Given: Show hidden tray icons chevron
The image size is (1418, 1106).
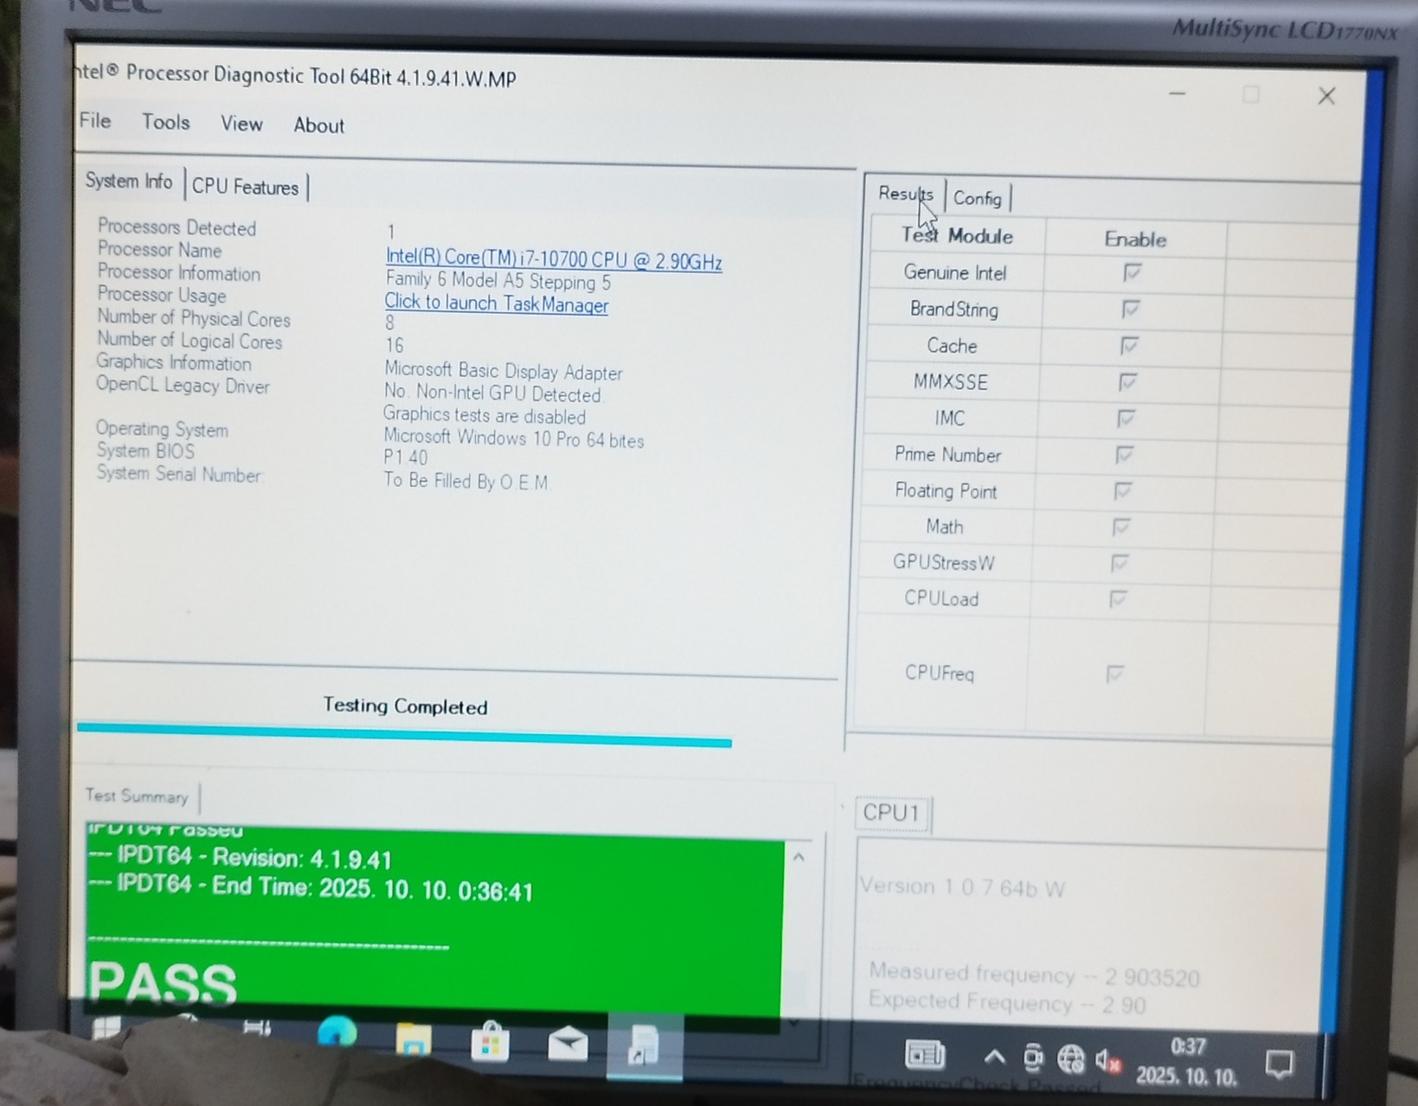Looking at the screenshot, I should tap(994, 1056).
